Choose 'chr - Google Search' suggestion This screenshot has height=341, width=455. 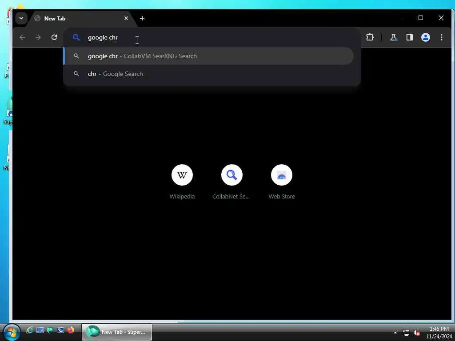(208, 74)
